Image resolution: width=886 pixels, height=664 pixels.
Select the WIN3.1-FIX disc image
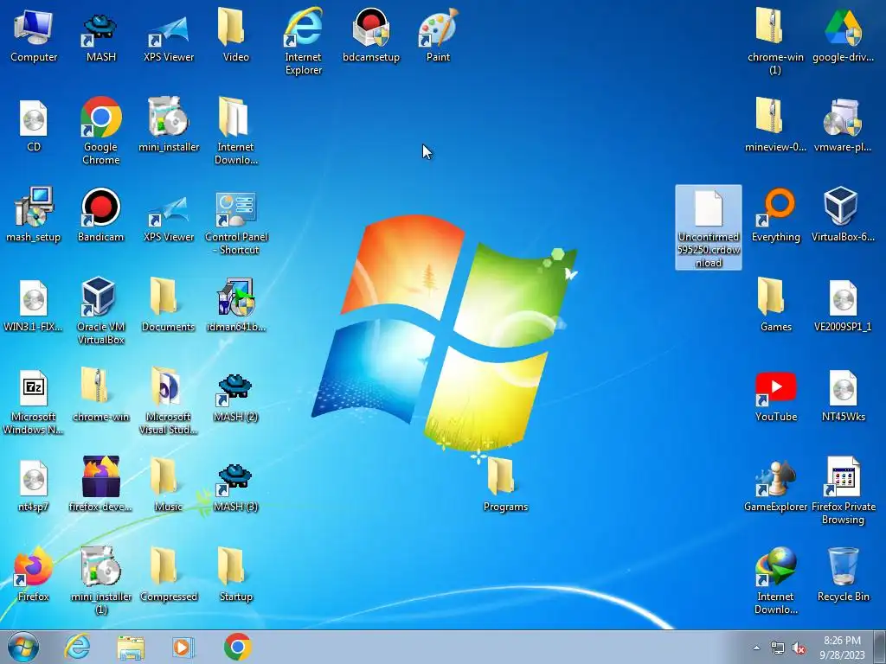point(34,305)
